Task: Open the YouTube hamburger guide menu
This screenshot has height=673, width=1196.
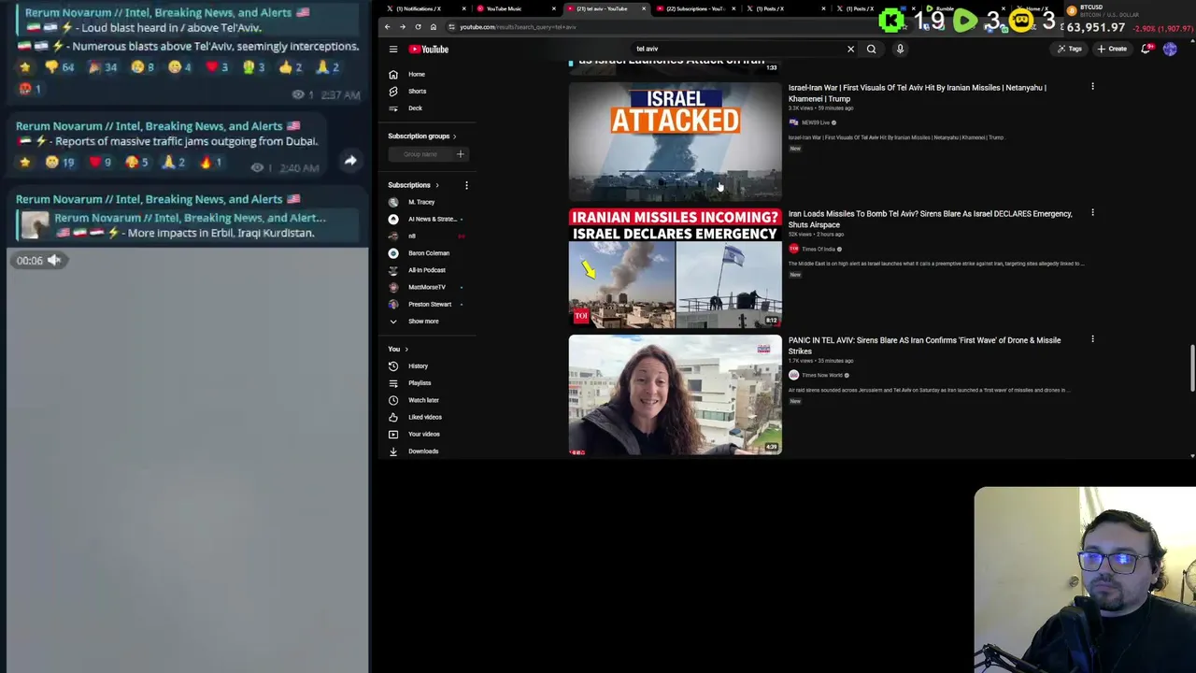Action: [393, 49]
